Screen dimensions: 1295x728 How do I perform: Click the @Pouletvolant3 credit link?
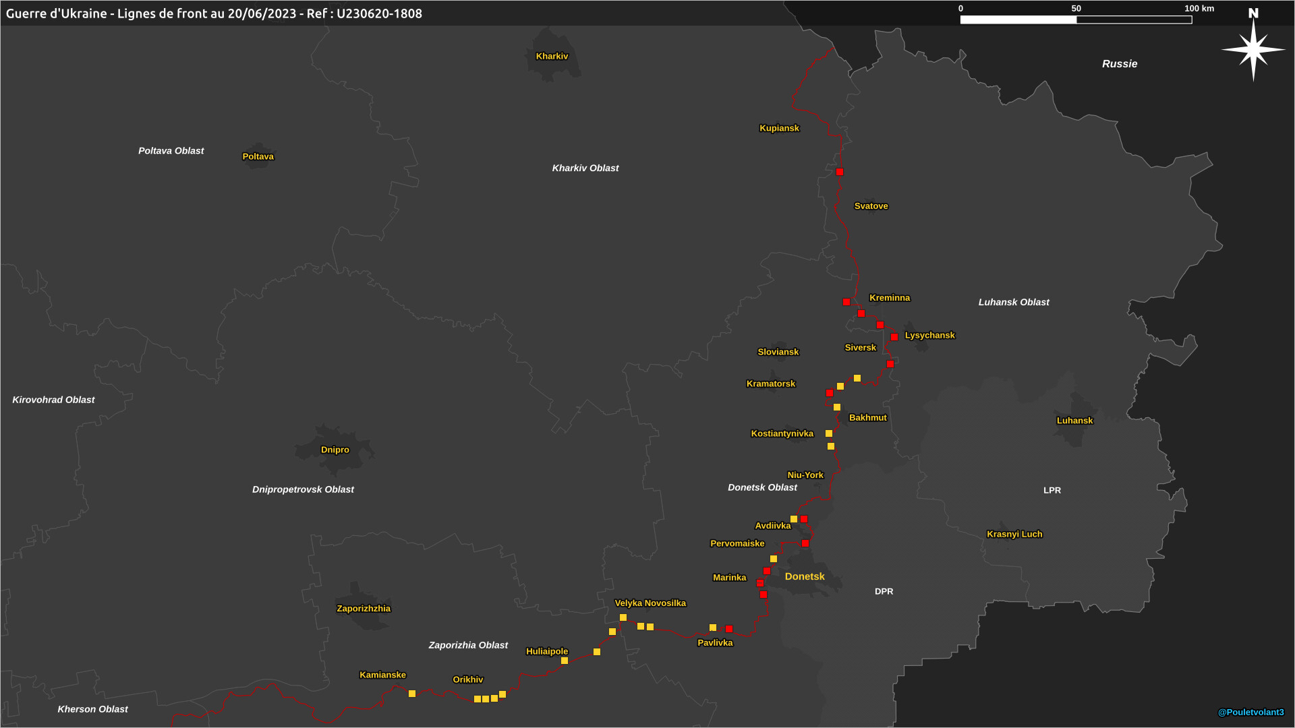[1250, 712]
